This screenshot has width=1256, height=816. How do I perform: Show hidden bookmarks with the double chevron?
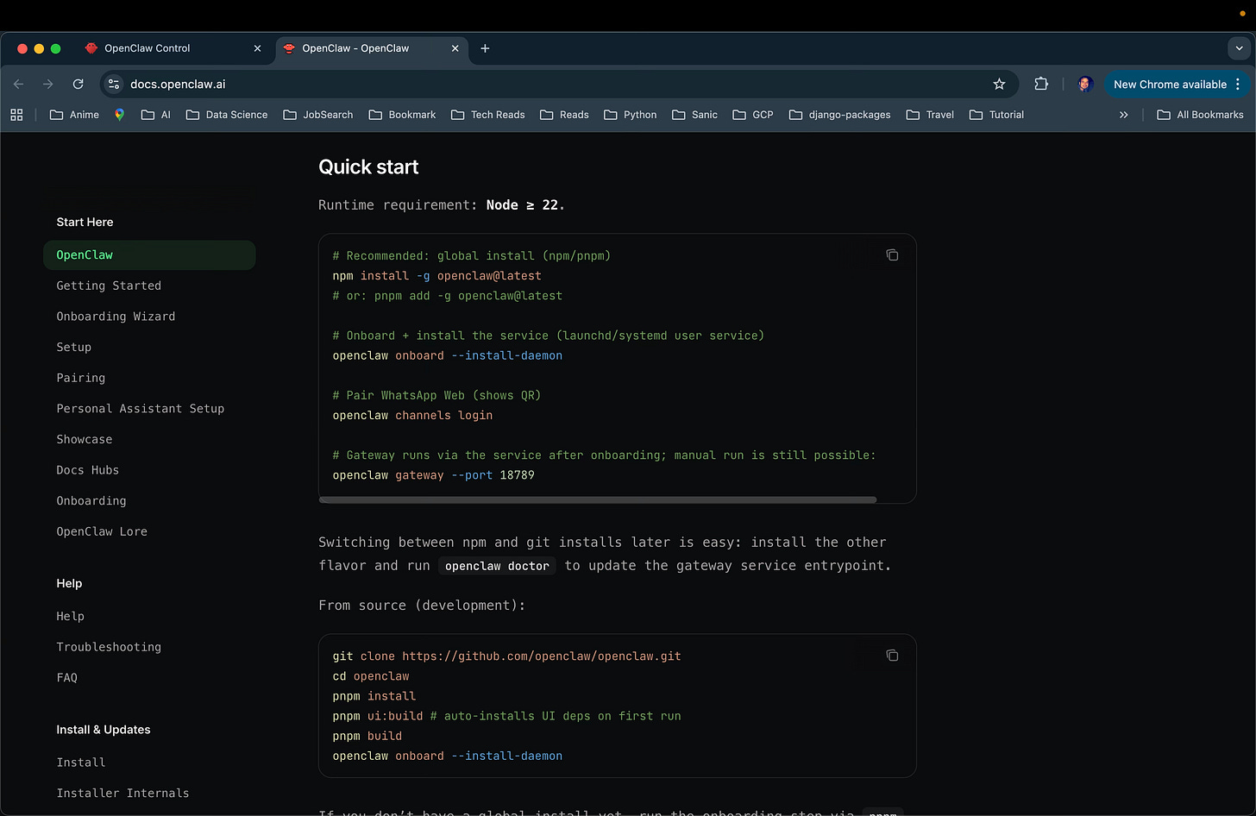tap(1123, 115)
